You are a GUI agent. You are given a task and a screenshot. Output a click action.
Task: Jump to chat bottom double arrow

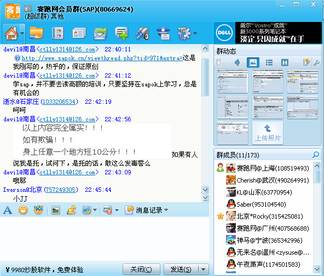point(205,198)
